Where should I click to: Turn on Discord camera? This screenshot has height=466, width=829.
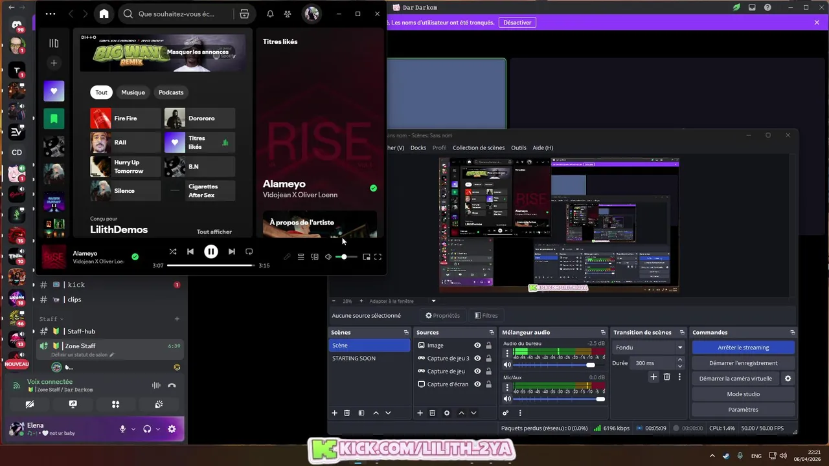(30, 405)
